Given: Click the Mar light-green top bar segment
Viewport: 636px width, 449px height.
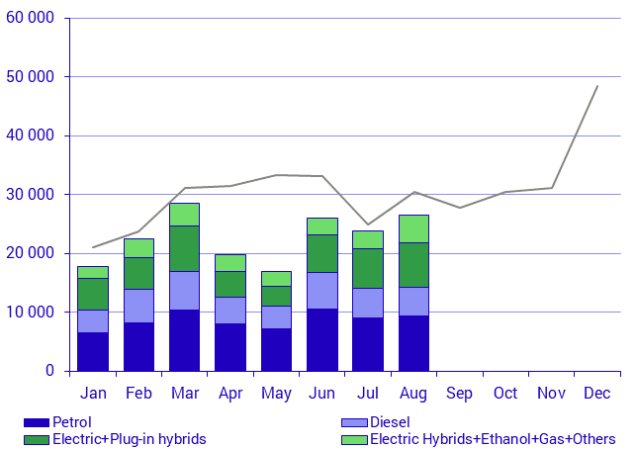Looking at the screenshot, I should coord(185,215).
